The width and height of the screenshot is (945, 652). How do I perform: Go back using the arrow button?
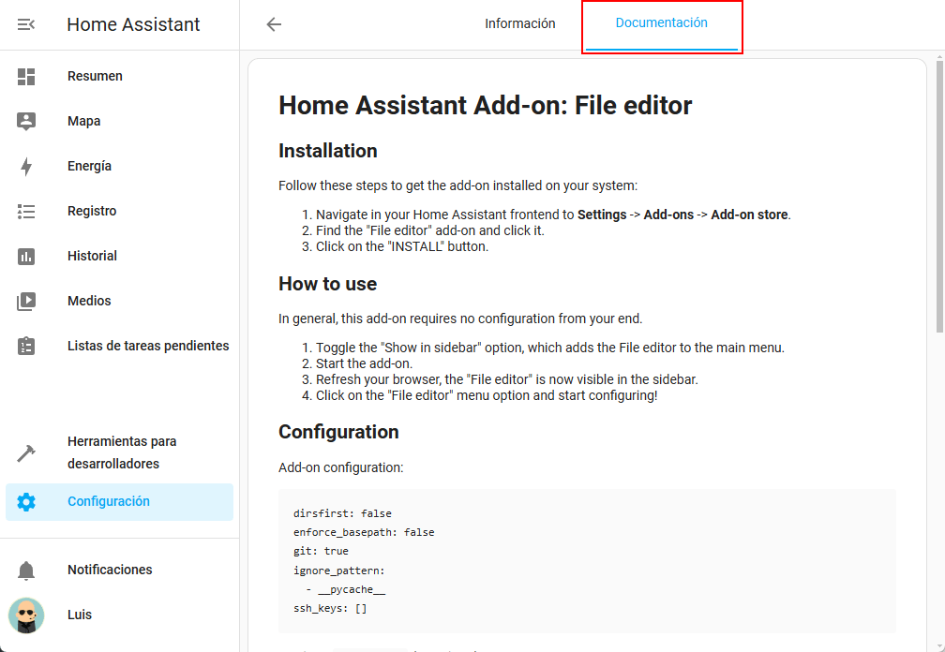274,24
